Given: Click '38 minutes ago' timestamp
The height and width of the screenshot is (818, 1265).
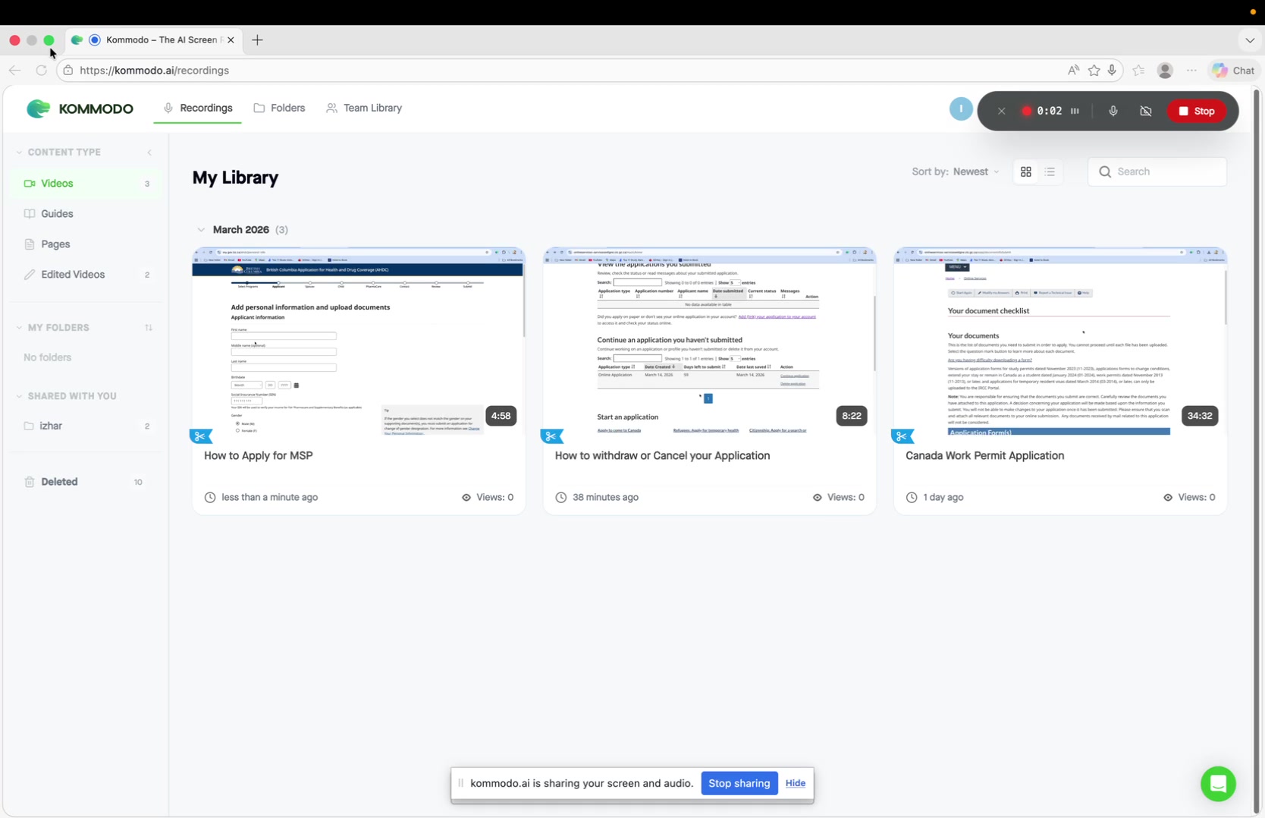Looking at the screenshot, I should point(605,498).
